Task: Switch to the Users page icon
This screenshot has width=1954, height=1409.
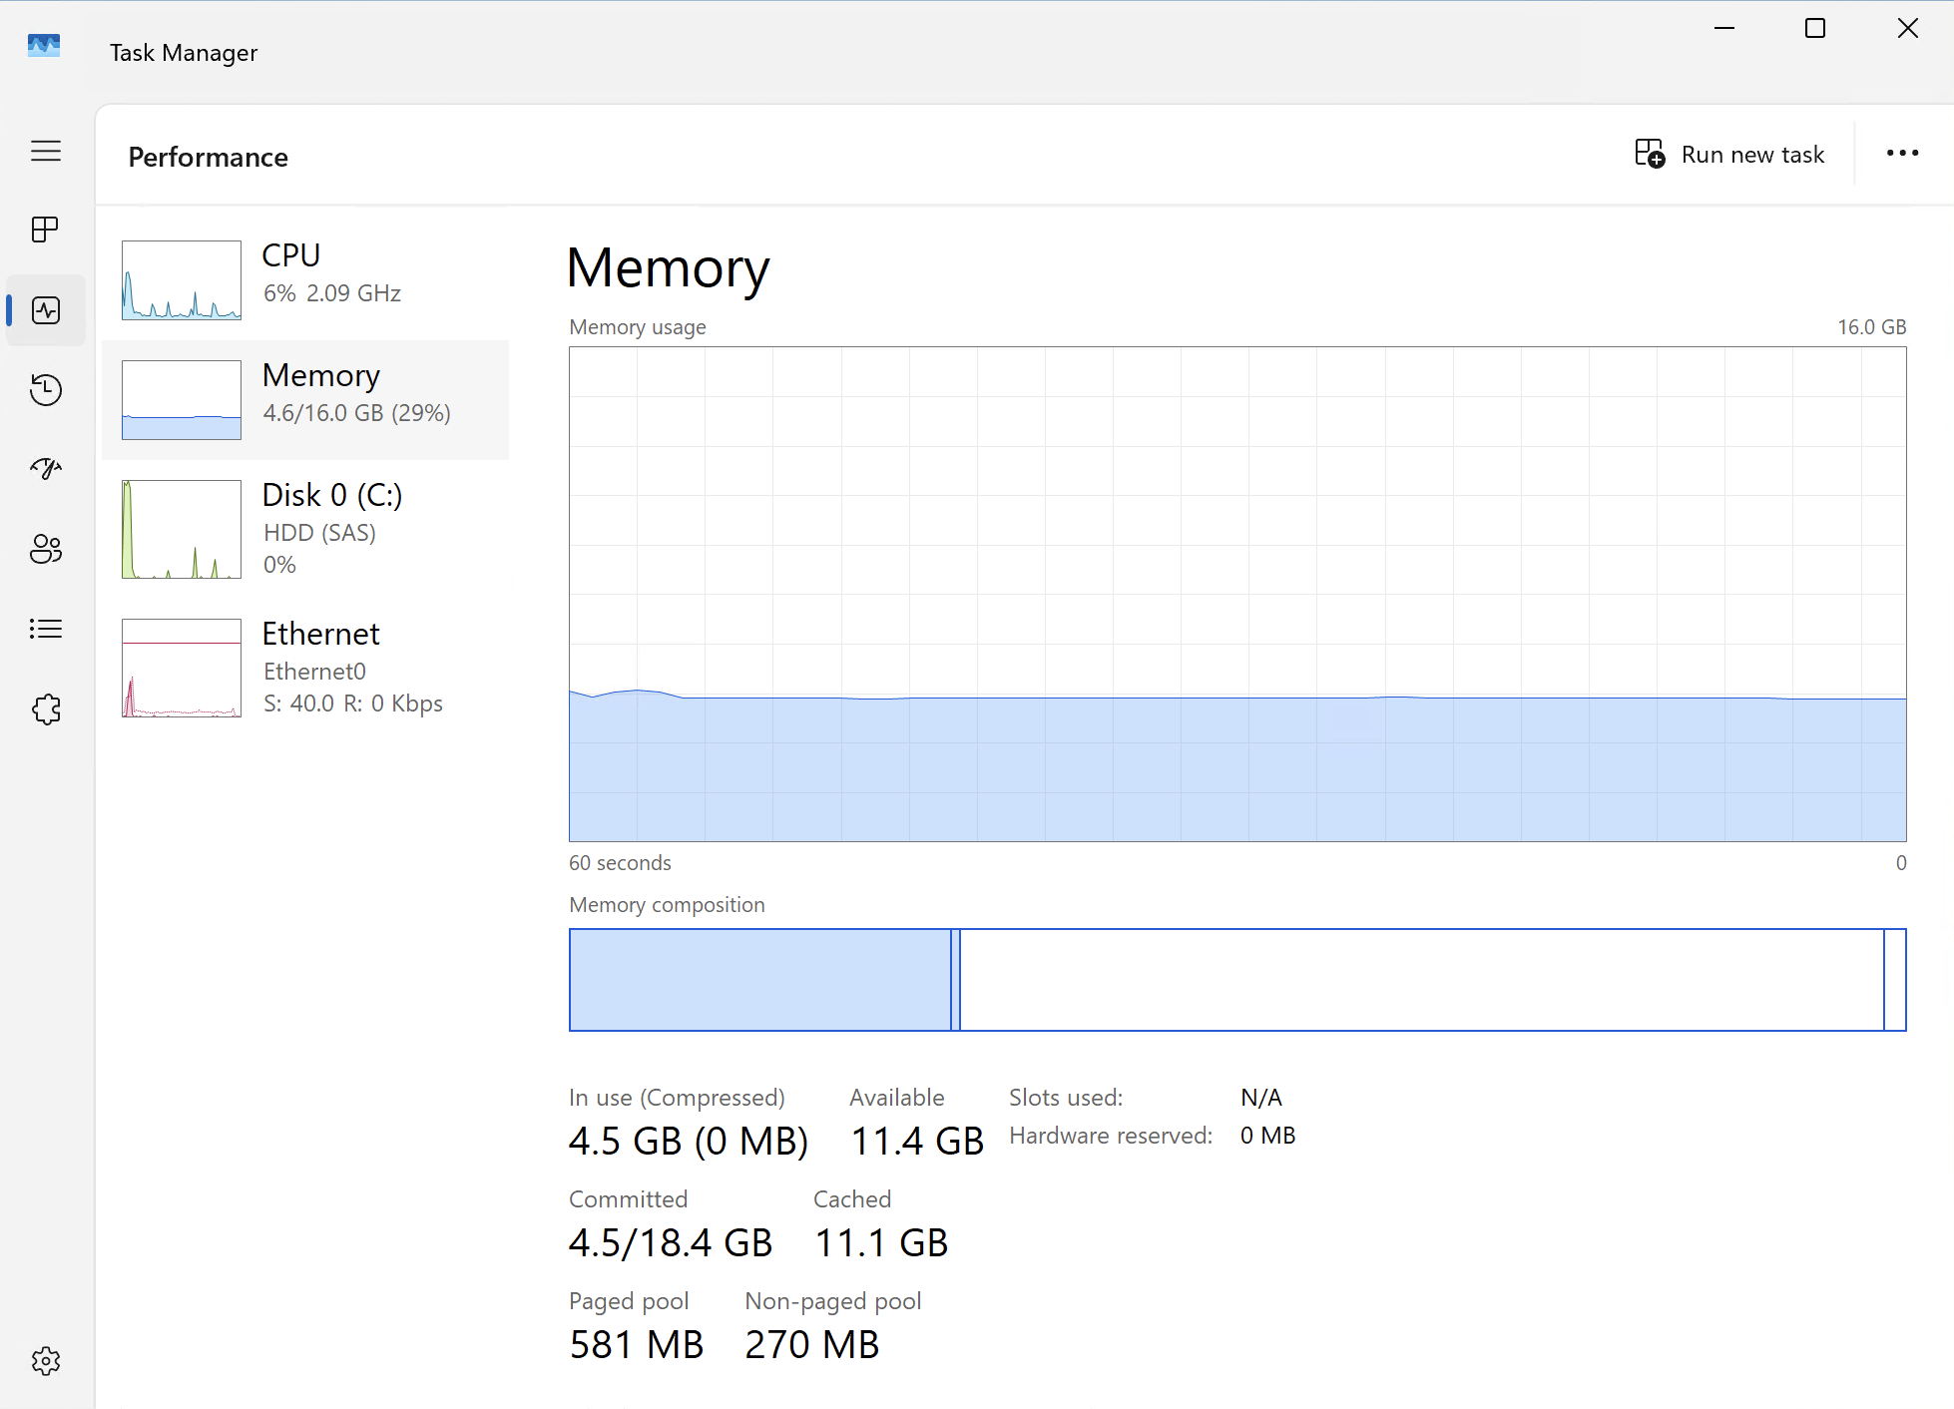Action: point(46,549)
